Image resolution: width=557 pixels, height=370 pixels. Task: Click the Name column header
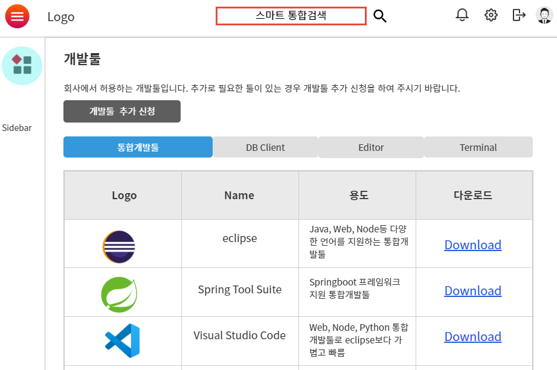pyautogui.click(x=240, y=196)
